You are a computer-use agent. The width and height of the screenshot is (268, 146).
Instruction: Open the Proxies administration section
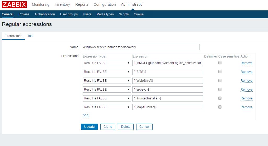24,14
